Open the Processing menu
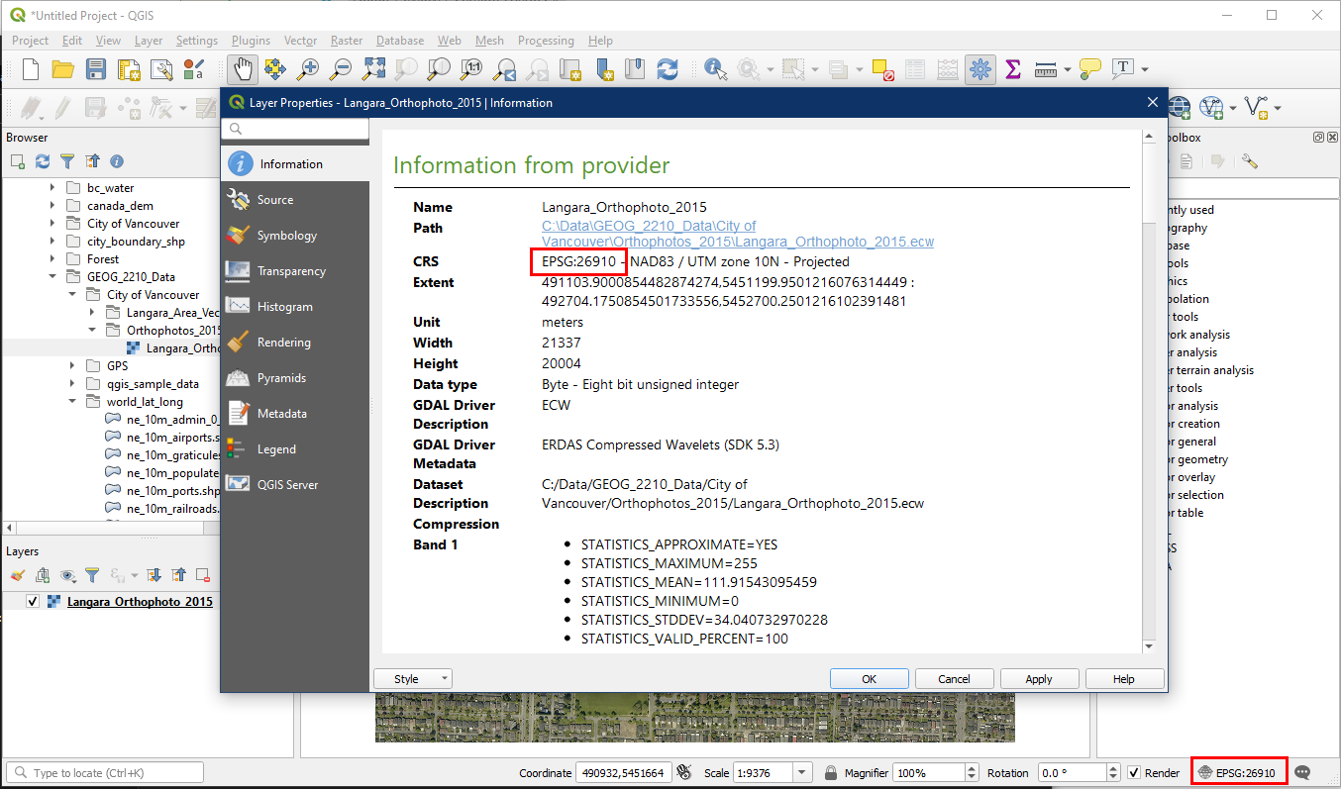The width and height of the screenshot is (1341, 789). tap(545, 41)
